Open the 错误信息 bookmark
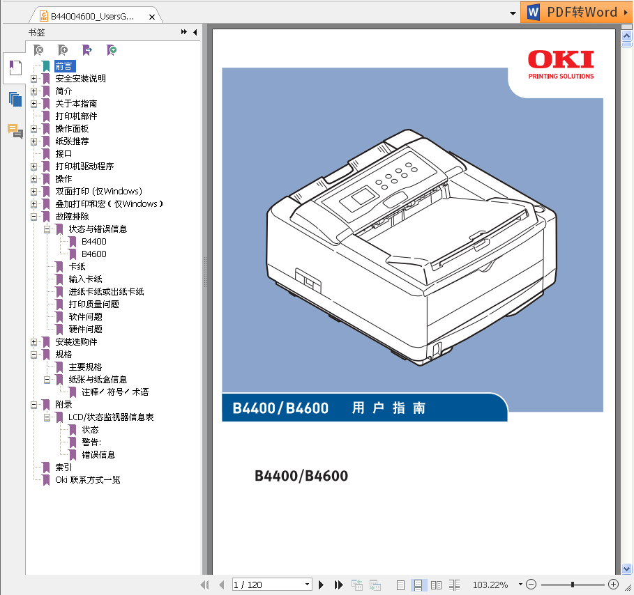 coord(98,455)
